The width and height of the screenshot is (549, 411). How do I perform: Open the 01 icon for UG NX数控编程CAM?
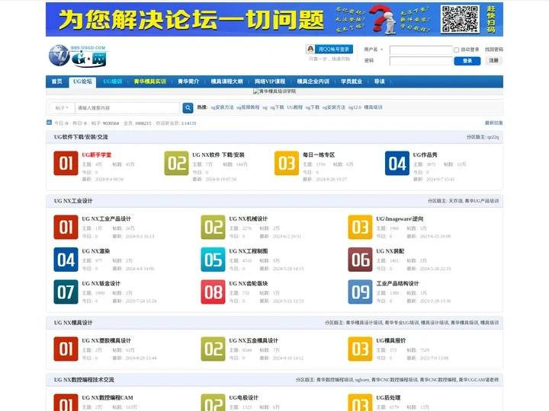coord(66,403)
